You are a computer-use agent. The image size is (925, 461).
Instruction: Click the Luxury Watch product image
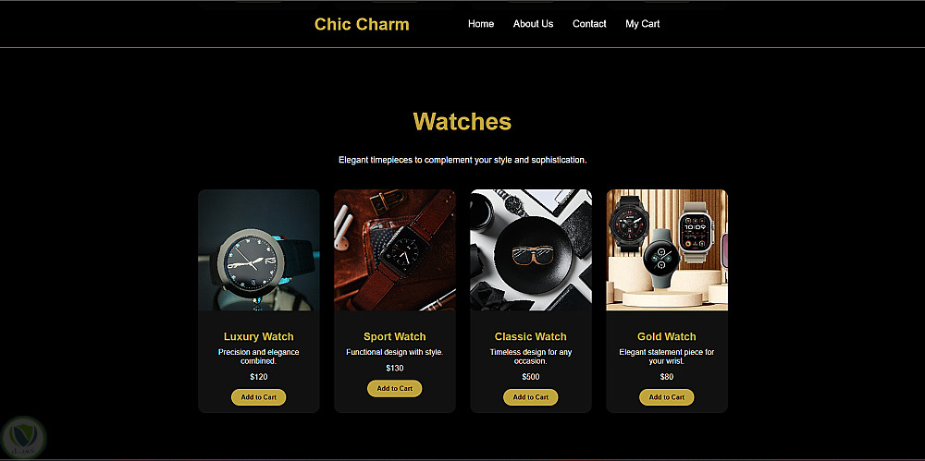(x=258, y=250)
